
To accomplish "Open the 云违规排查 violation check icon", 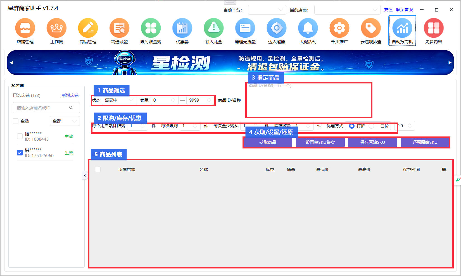I will click(x=371, y=28).
